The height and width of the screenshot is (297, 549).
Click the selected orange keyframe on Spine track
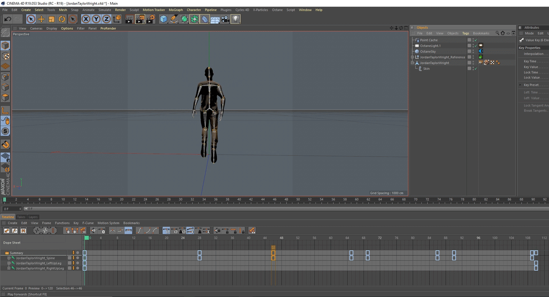273,258
